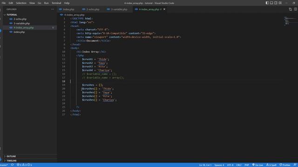Open the File menu
Image resolution: width=298 pixels, height=167 pixels.
4,3
